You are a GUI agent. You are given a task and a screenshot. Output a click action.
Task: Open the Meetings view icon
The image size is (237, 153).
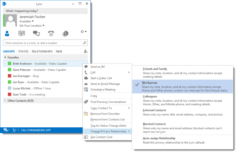pyautogui.click(x=66, y=34)
